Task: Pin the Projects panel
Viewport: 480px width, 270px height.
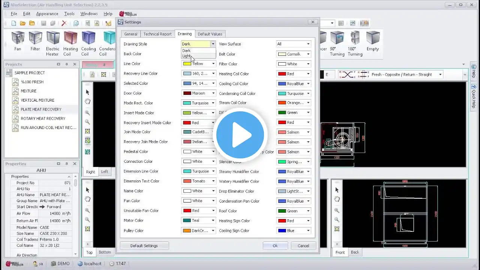Action: coord(66,64)
